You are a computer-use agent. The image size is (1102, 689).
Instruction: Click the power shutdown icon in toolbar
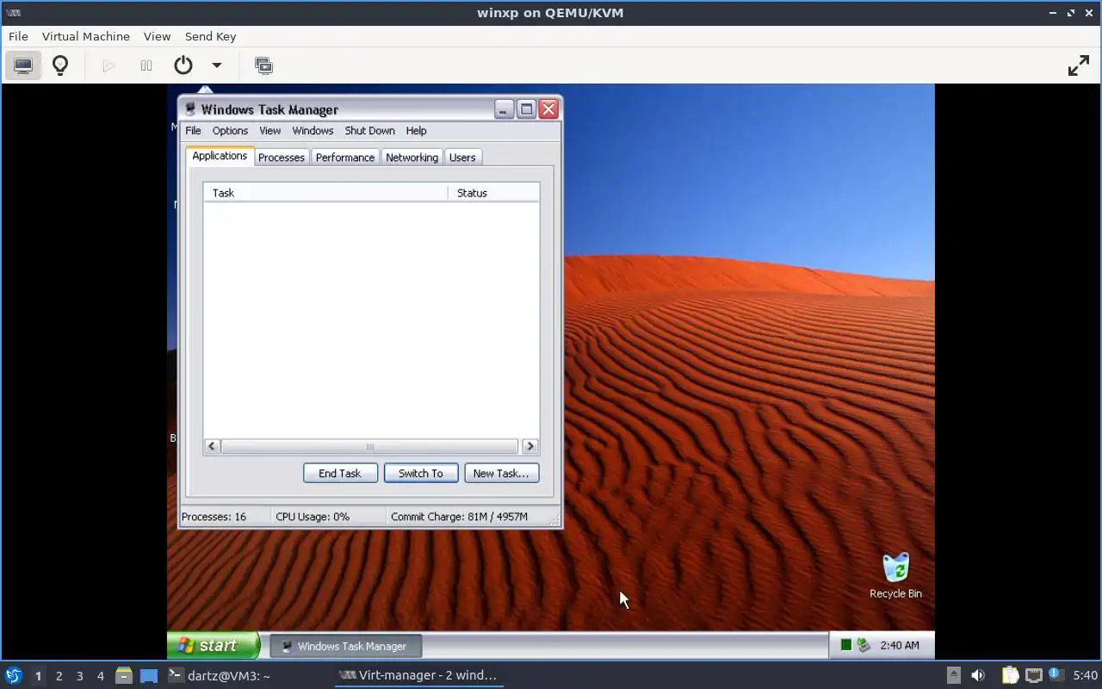(x=183, y=65)
